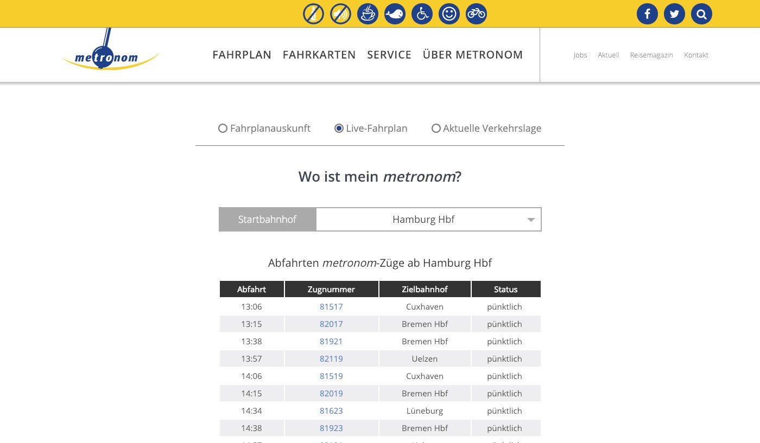Click the smiley face icon
760x443 pixels.
[449, 14]
